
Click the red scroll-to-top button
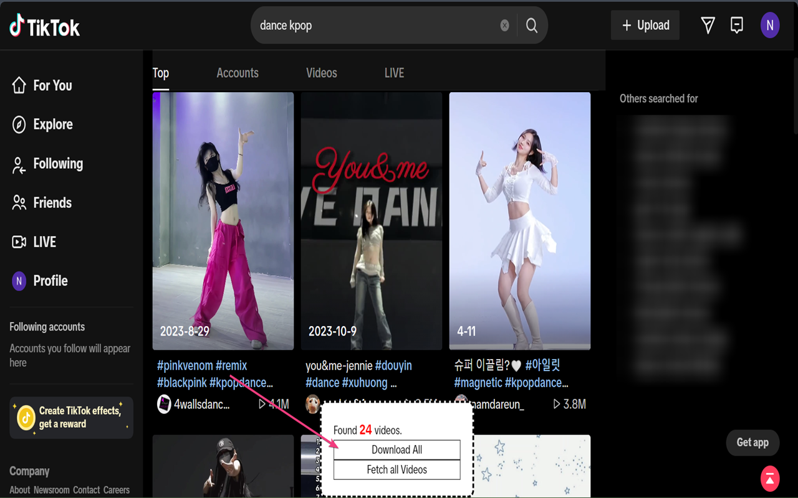click(x=770, y=479)
